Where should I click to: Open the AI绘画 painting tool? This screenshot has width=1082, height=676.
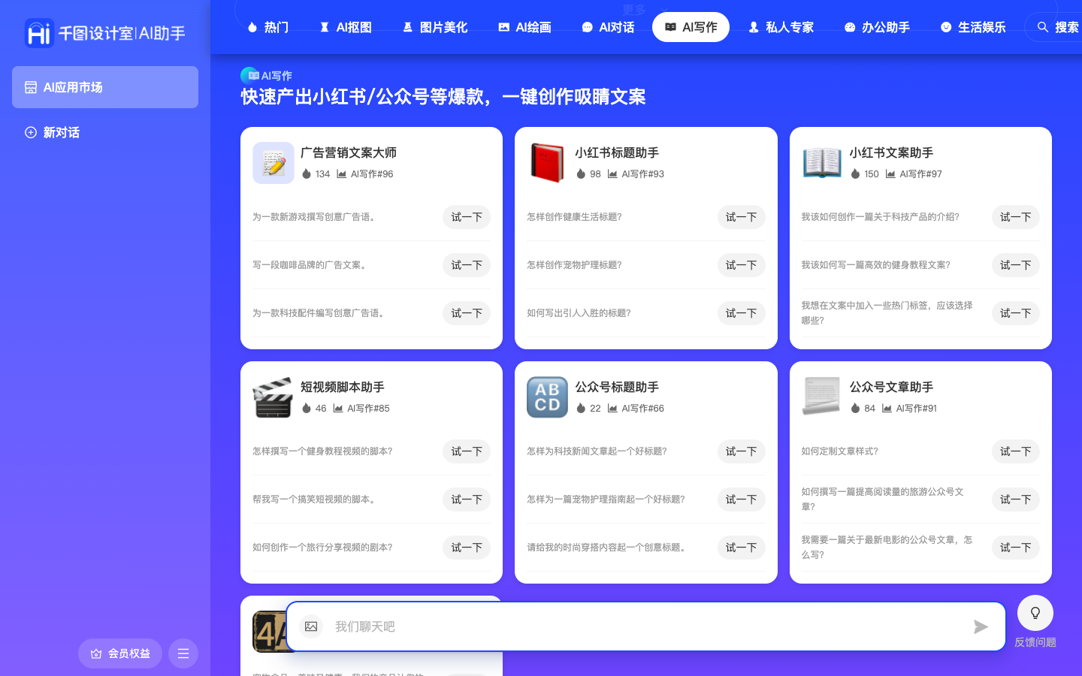point(524,27)
